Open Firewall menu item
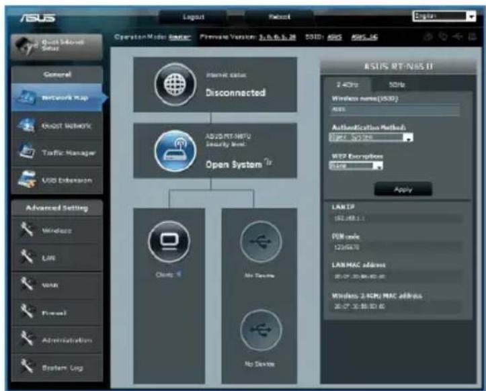The image size is (486, 391). [x=57, y=312]
